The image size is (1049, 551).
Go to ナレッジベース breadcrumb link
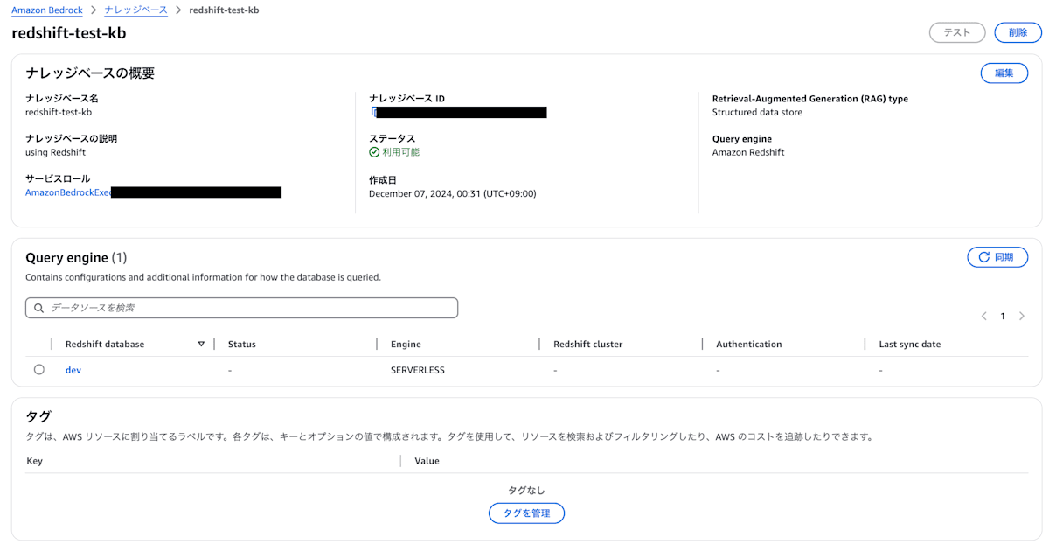pyautogui.click(x=135, y=10)
